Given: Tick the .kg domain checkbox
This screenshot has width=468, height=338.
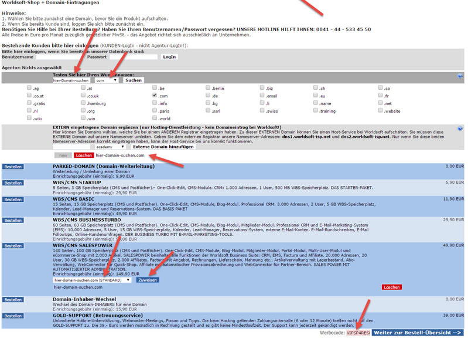Looking at the screenshot, I should (x=208, y=103).
